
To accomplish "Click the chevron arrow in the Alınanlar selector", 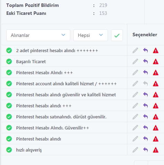I will [63, 35].
